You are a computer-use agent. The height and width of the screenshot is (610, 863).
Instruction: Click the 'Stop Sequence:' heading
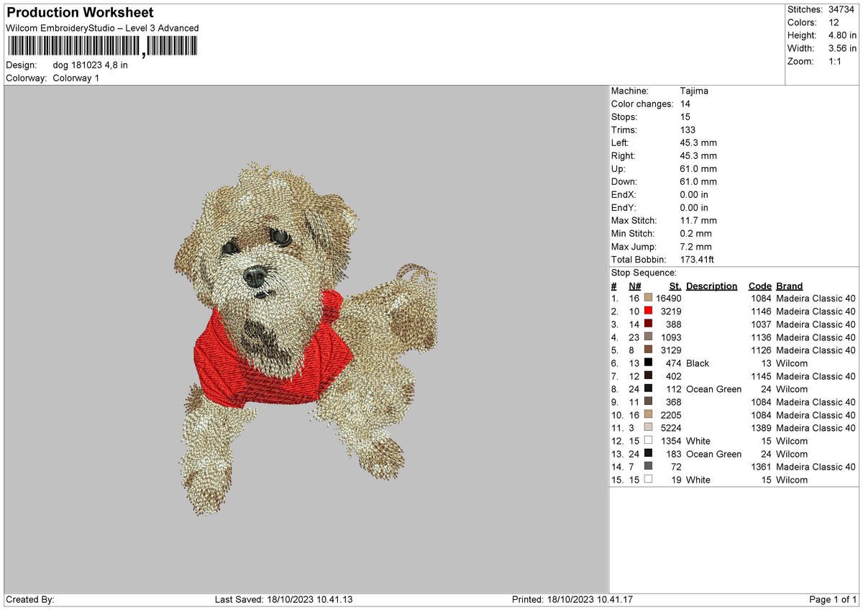(644, 273)
